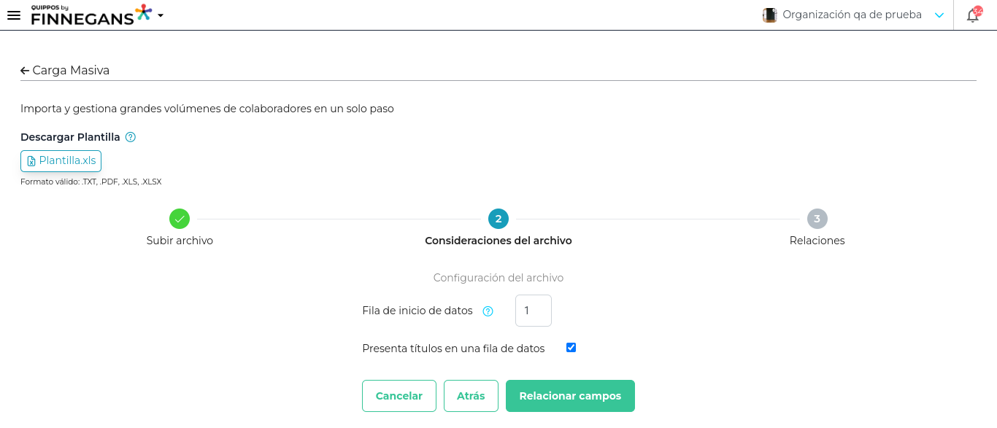Expand the dropdown arrow beside Finnegans logo

point(161,15)
